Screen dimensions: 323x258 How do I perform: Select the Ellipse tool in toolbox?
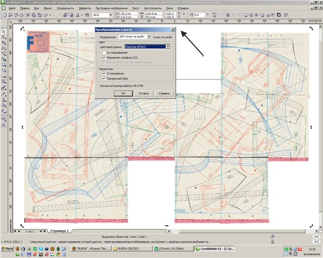[4, 70]
